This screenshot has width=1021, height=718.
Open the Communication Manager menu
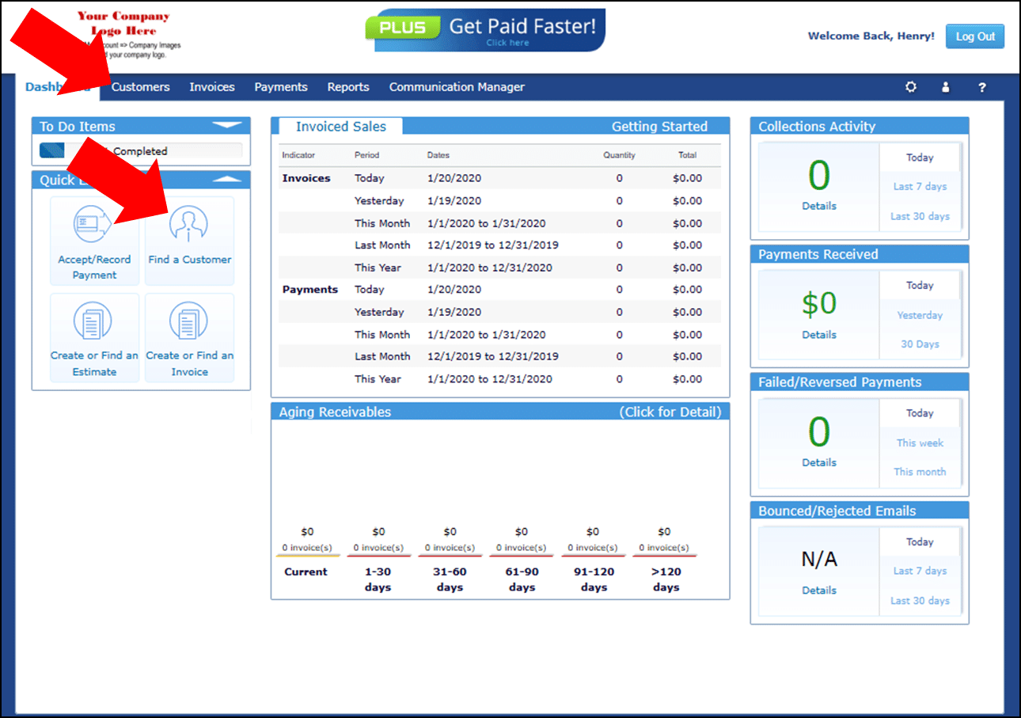click(457, 87)
